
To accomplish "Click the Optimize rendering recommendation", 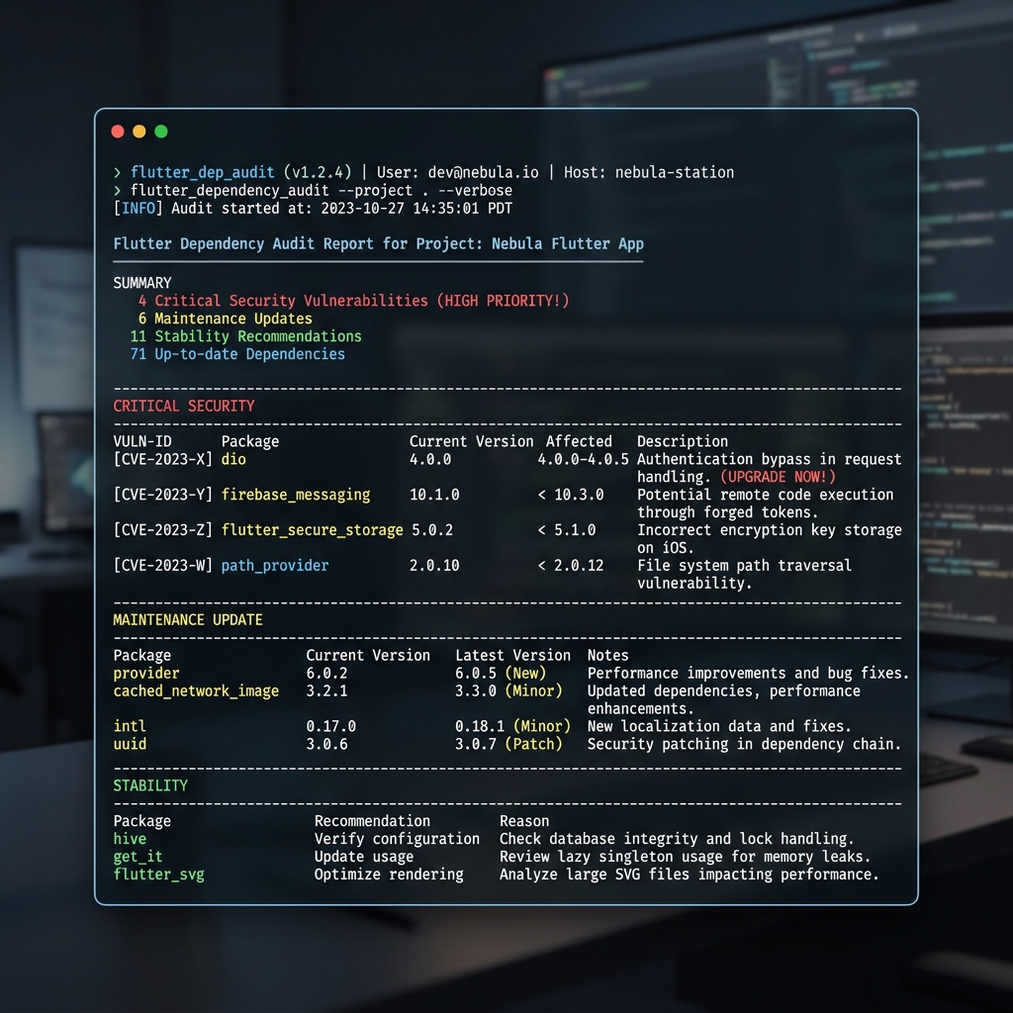I will [x=389, y=875].
